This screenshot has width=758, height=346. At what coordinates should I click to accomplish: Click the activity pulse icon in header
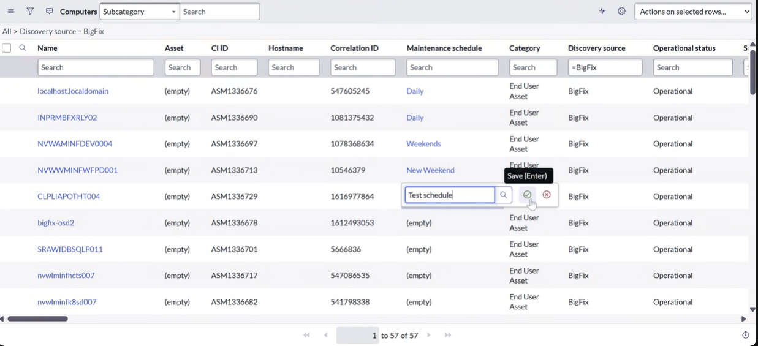[602, 12]
